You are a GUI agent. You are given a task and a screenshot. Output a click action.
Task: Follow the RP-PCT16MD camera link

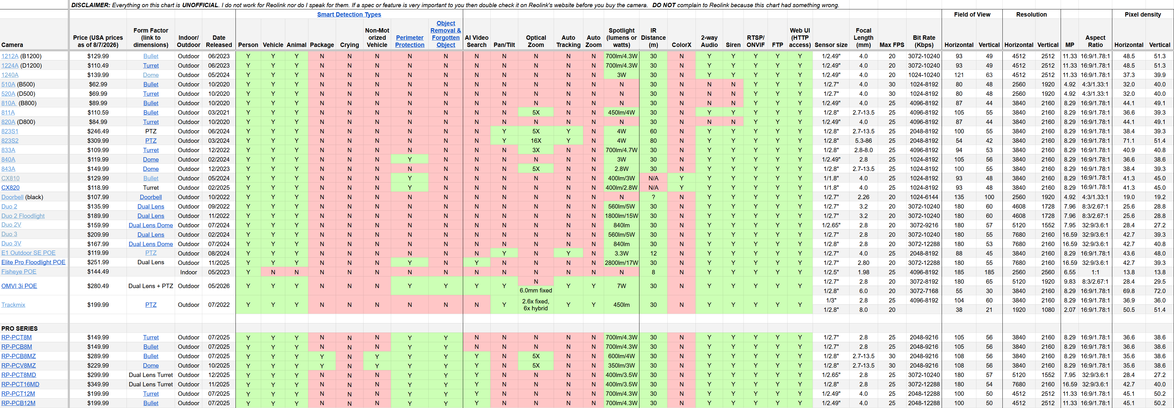pyautogui.click(x=20, y=385)
